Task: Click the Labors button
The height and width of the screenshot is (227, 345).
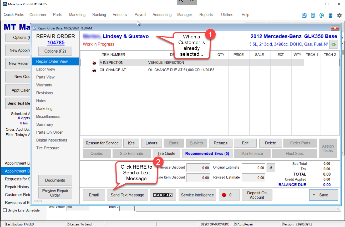Action: coord(151,143)
